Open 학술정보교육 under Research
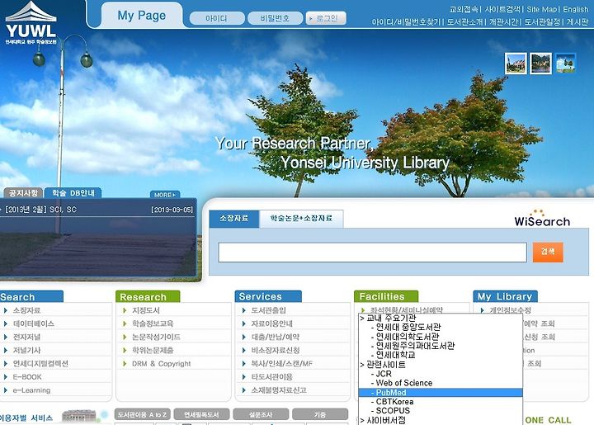 pyautogui.click(x=153, y=323)
